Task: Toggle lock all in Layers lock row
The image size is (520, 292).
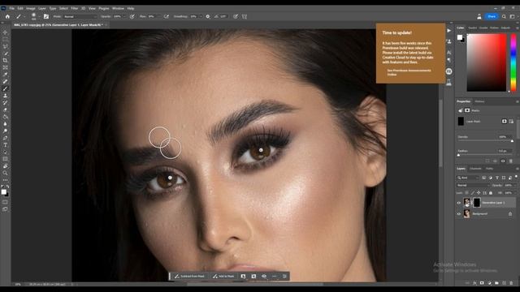Action: pos(491,193)
